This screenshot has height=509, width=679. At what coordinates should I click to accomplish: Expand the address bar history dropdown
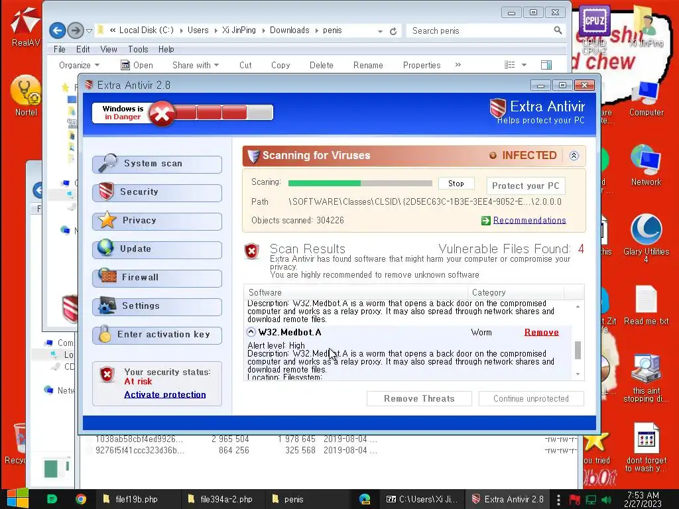[x=380, y=31]
